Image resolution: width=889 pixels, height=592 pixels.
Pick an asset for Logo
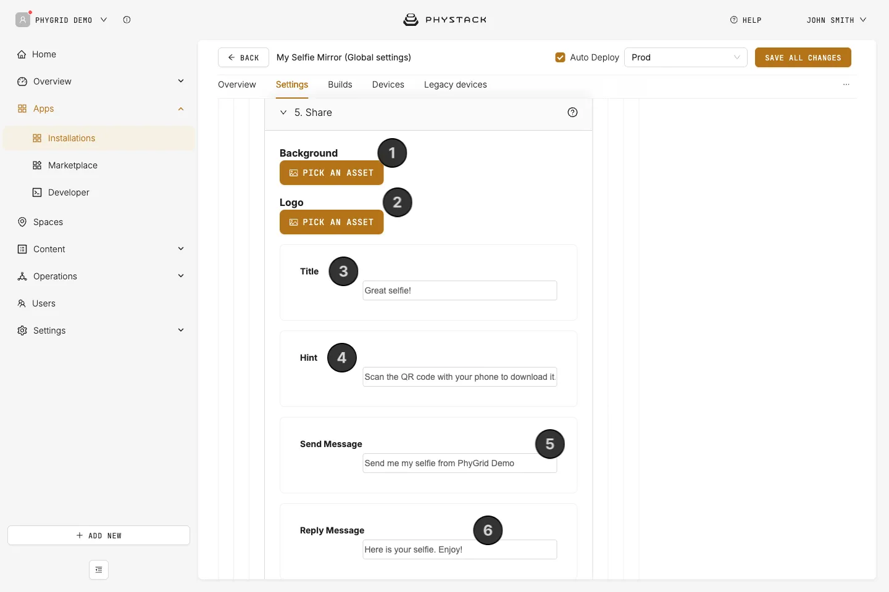(x=332, y=222)
